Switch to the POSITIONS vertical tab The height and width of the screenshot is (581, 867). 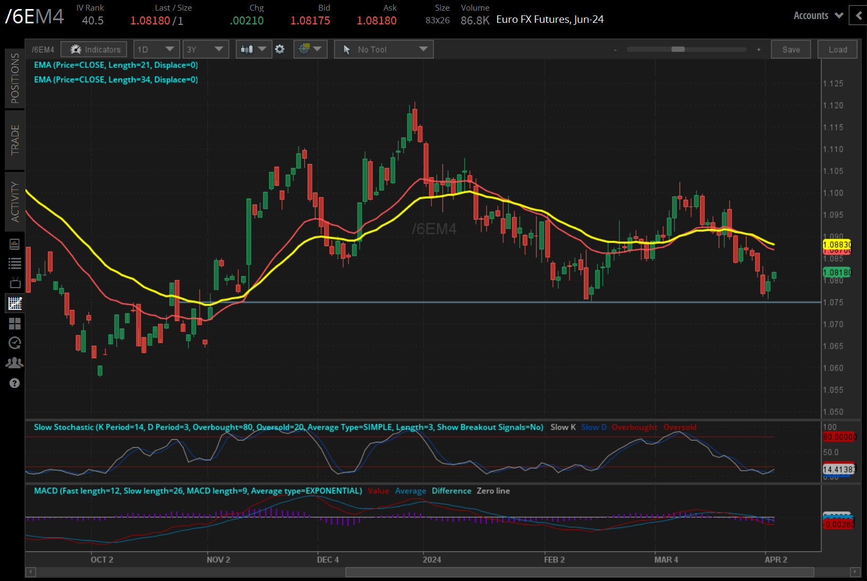[15, 79]
